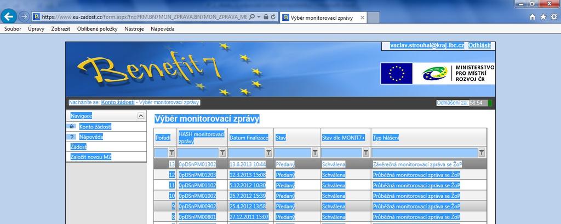Open the browser Home icon

tap(533, 17)
